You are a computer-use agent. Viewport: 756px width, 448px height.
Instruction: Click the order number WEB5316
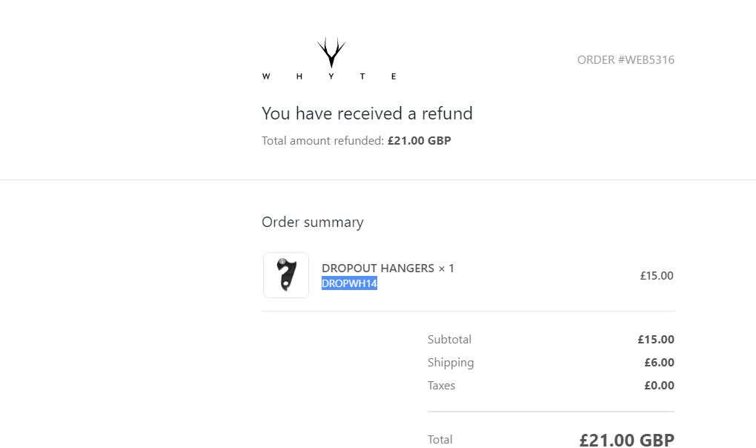pos(626,60)
